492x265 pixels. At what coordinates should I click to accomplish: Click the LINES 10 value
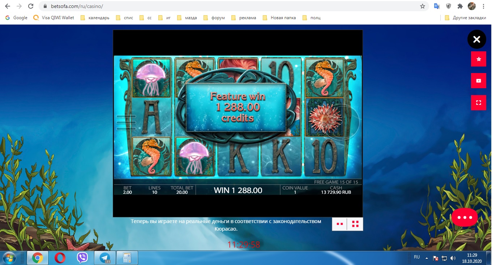point(154,190)
